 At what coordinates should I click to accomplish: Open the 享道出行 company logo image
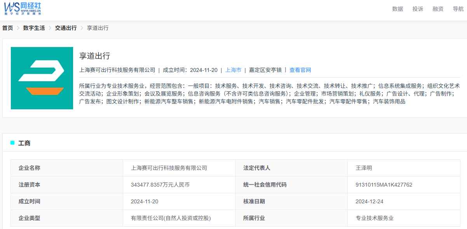[x=42, y=78]
